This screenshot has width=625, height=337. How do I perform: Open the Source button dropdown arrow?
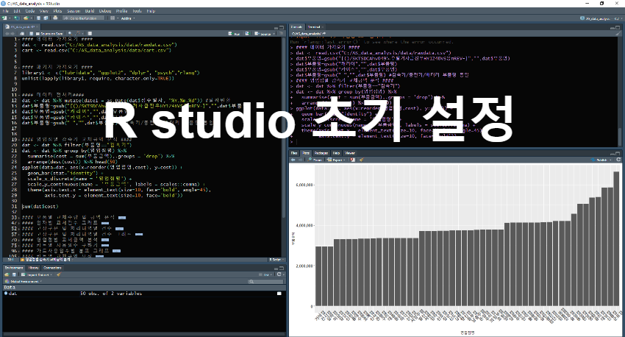273,34
